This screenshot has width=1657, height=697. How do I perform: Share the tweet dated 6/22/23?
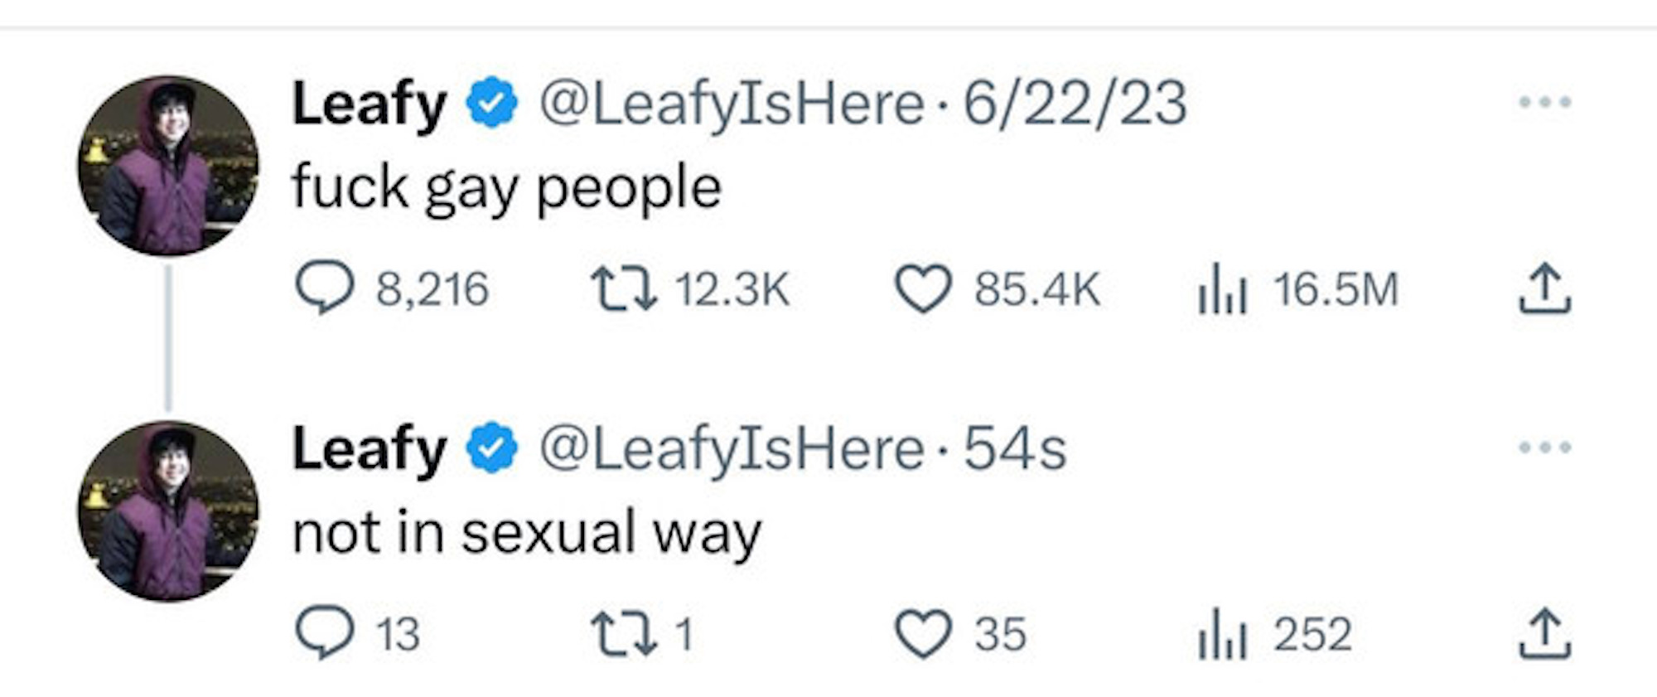(x=1544, y=288)
